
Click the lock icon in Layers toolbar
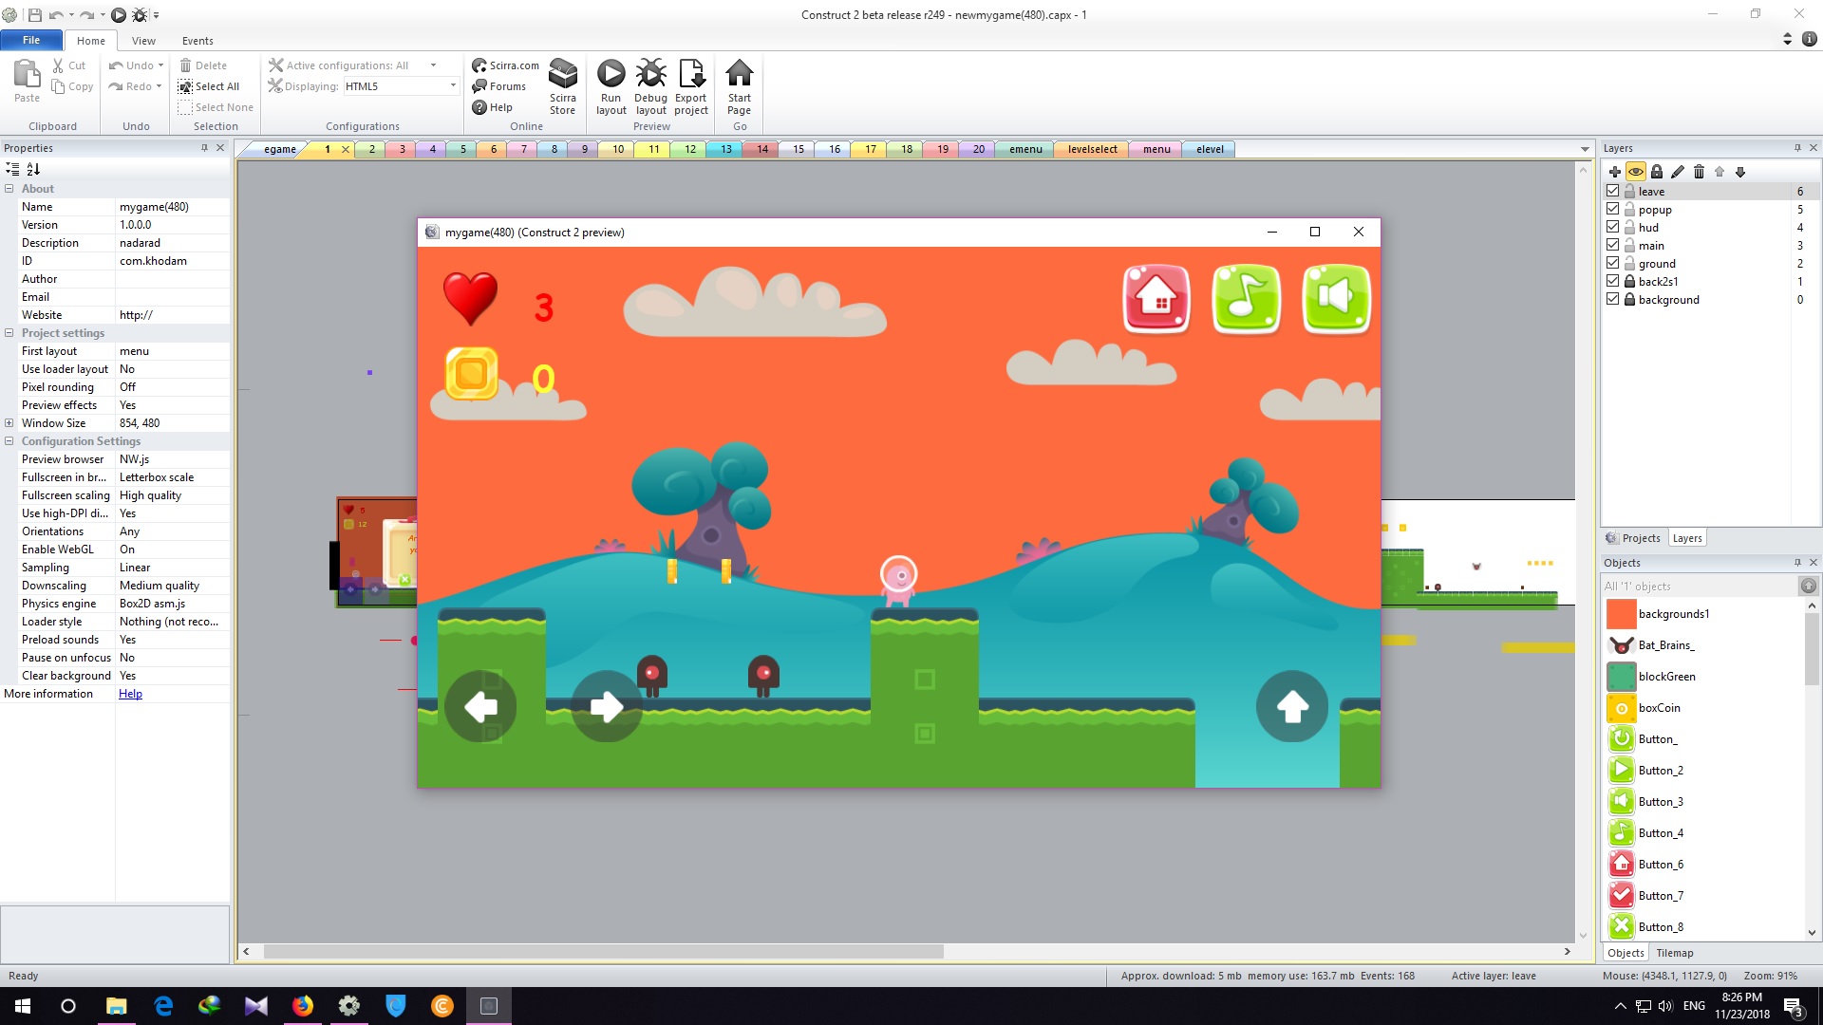point(1657,172)
